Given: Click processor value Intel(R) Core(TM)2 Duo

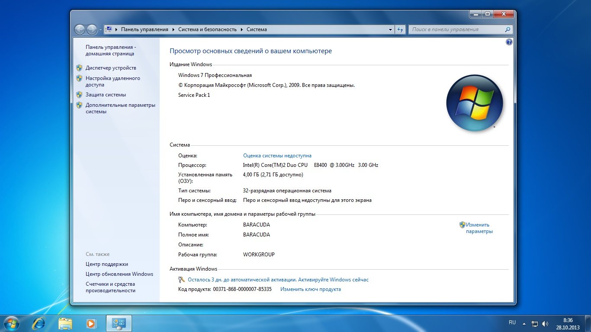Looking at the screenshot, I should [311, 165].
